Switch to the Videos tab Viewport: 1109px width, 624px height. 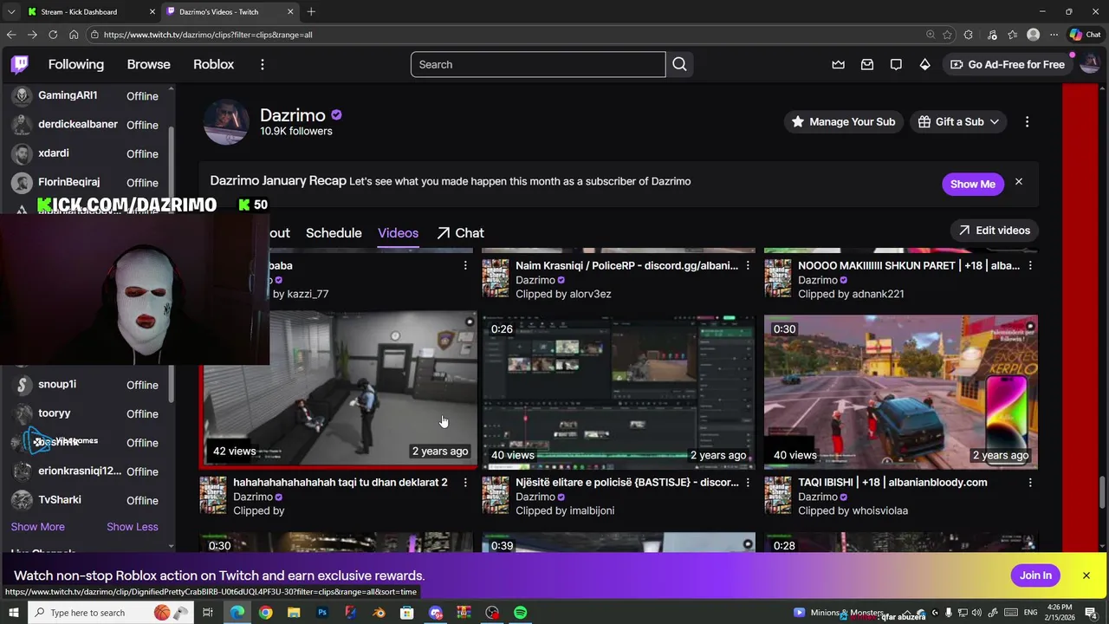(398, 232)
